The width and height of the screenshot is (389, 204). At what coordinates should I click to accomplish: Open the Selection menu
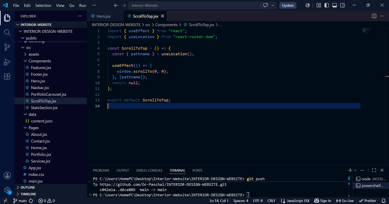click(43, 6)
